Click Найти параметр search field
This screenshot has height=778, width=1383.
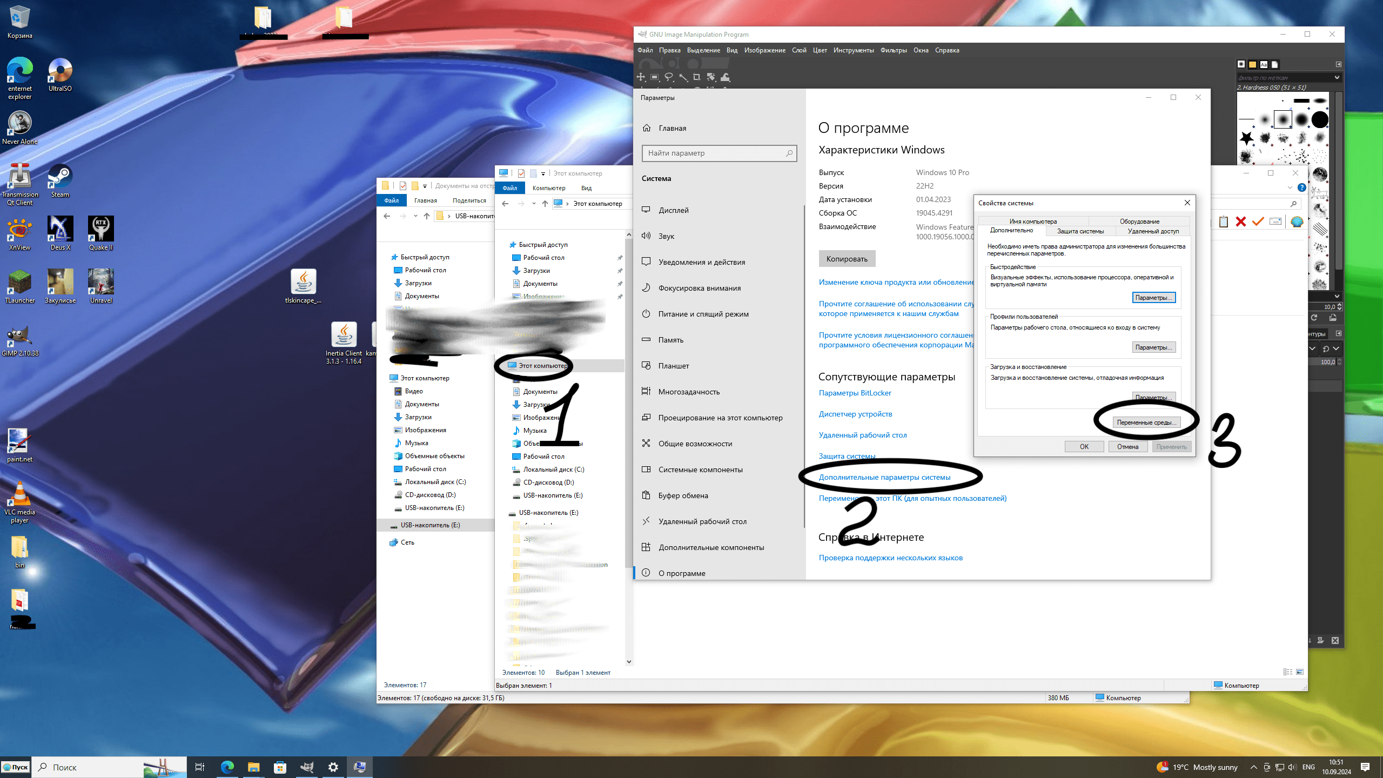click(719, 153)
